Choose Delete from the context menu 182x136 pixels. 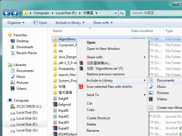point(92,124)
